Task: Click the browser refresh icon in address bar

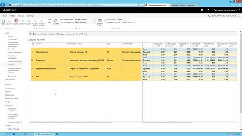Action: (x=143, y=5)
